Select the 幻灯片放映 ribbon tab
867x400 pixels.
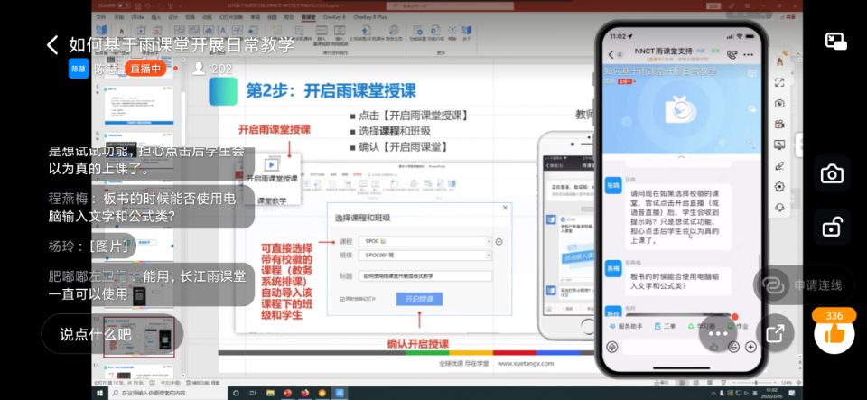coord(232,18)
